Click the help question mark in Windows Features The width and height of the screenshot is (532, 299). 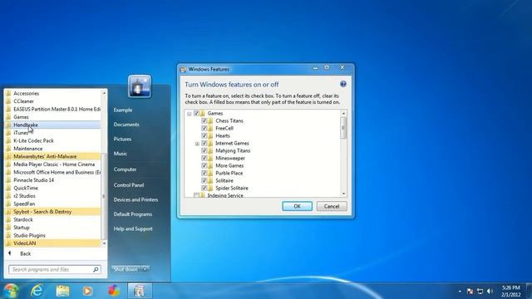coord(343,84)
